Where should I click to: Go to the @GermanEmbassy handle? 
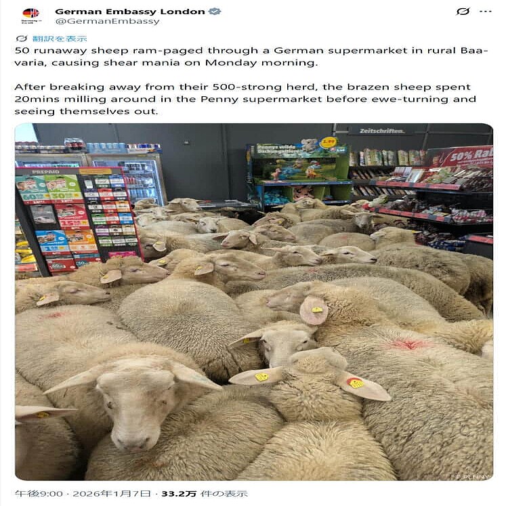click(108, 21)
